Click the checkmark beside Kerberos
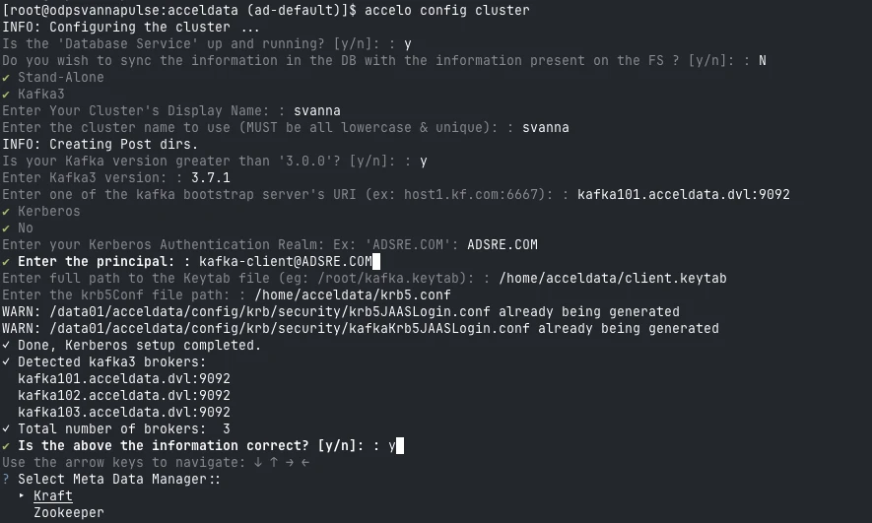 pos(6,211)
